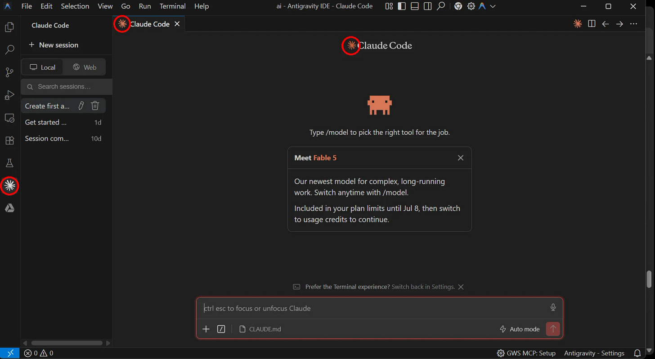Open the Testing beaker icon
This screenshot has height=359, width=655.
[x=9, y=163]
